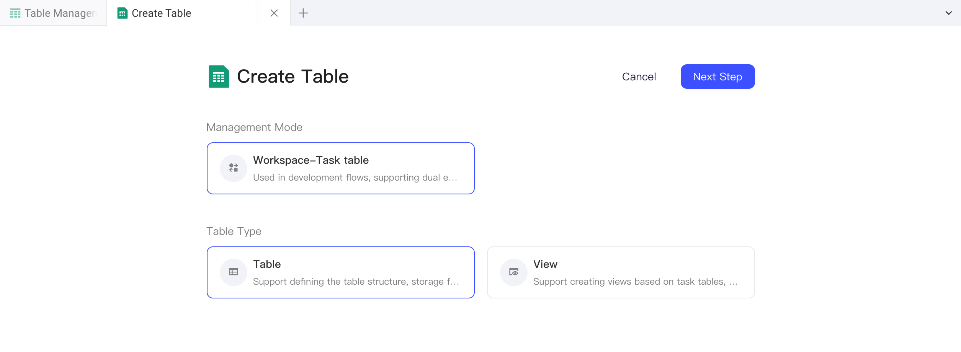This screenshot has width=961, height=352.
Task: Choose the Table type card
Action: tap(341, 272)
